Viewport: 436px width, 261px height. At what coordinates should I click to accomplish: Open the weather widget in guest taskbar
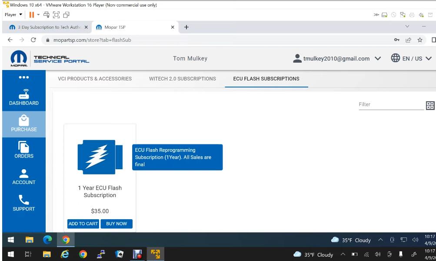pyautogui.click(x=351, y=240)
